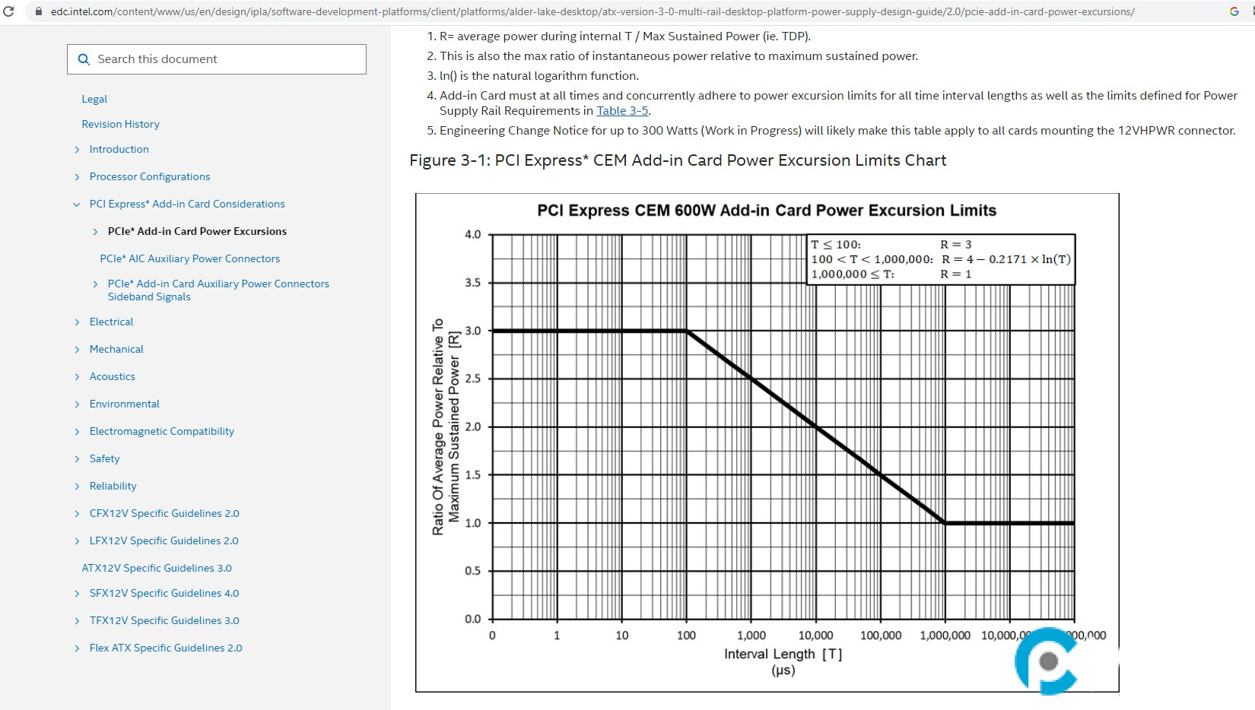Go to PCIe AIC Auxiliary Power Connectors

[189, 258]
